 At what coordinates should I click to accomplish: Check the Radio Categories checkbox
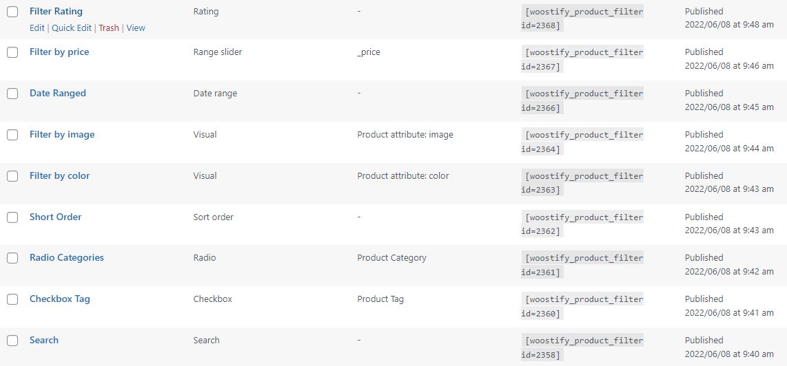[x=12, y=258]
